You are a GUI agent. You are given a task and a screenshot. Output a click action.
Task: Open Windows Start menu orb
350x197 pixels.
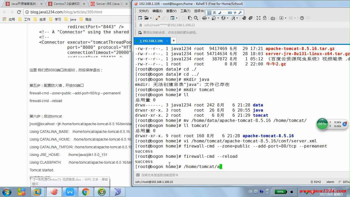(x=7, y=192)
